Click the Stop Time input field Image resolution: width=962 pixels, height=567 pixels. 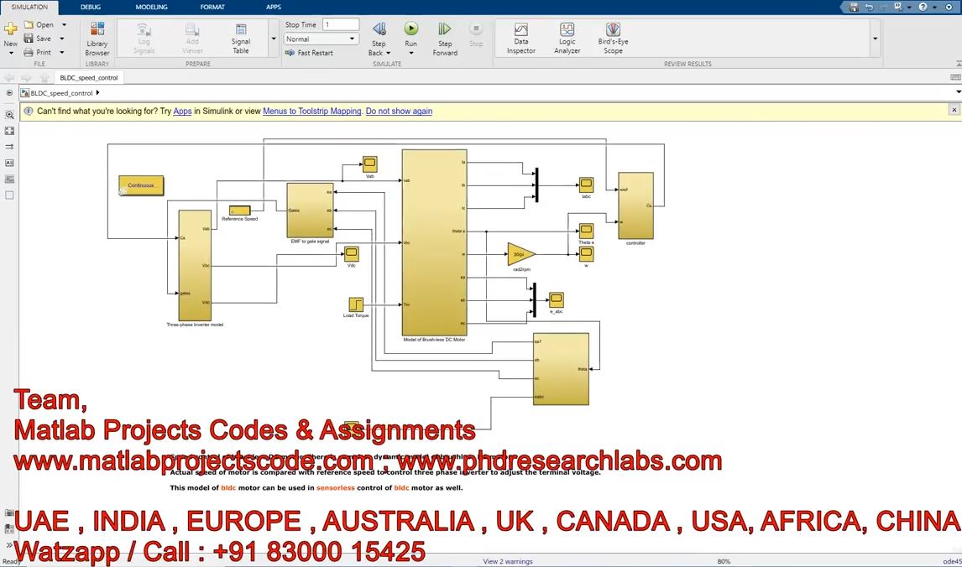341,24
